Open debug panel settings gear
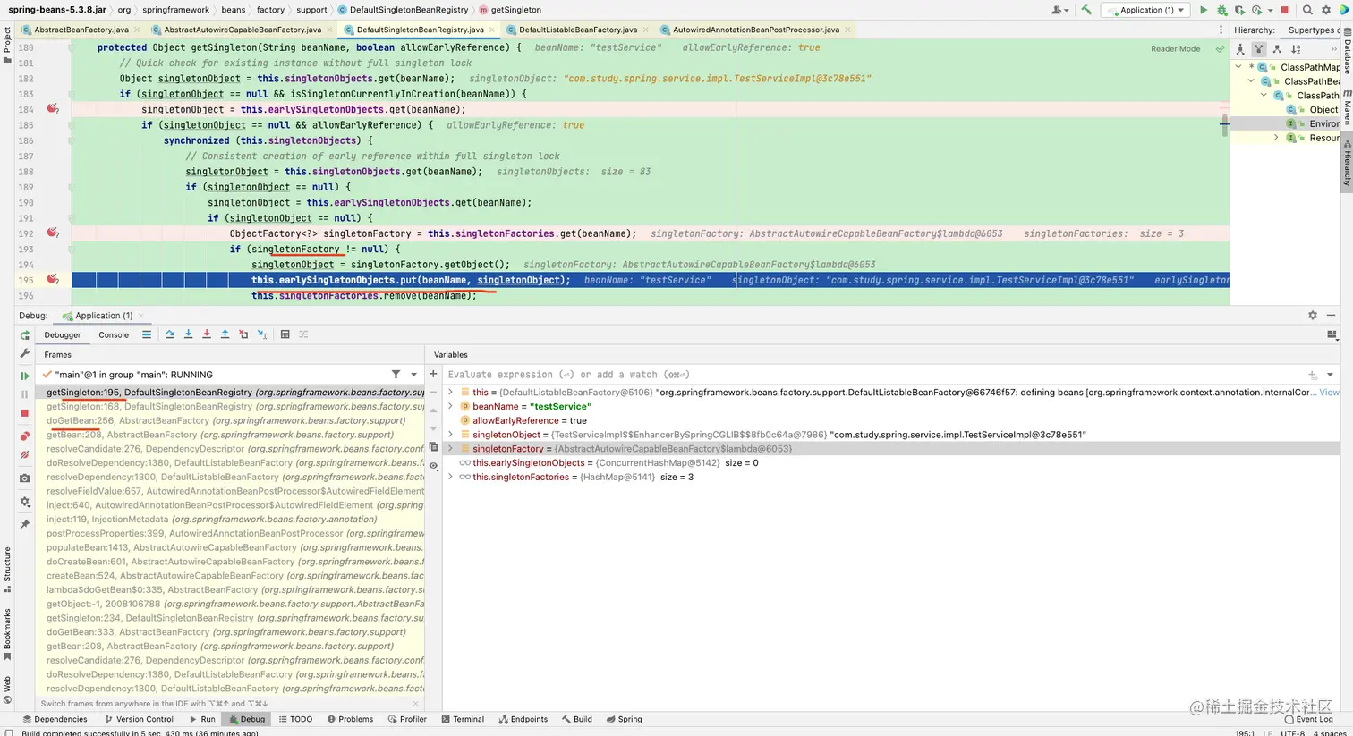Screen dimensions: 1353x736 [x=1313, y=316]
